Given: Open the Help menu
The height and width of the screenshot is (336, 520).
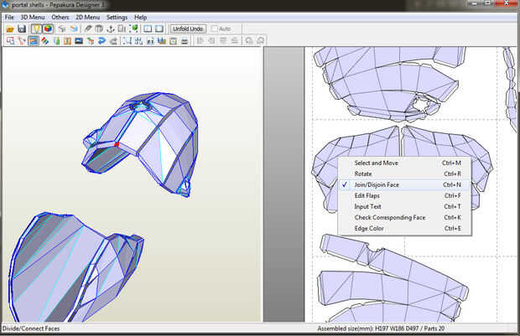Looking at the screenshot, I should click(140, 17).
